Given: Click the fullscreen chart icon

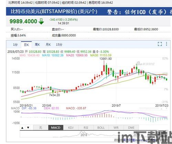Looking at the screenshot, I should [x=160, y=44].
